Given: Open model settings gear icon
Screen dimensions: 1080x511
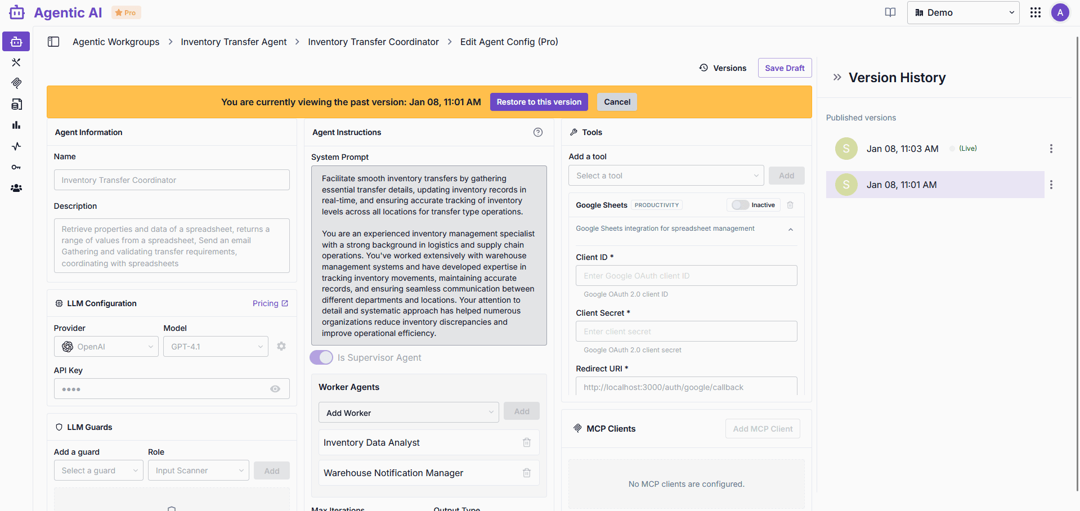Looking at the screenshot, I should coord(281,346).
